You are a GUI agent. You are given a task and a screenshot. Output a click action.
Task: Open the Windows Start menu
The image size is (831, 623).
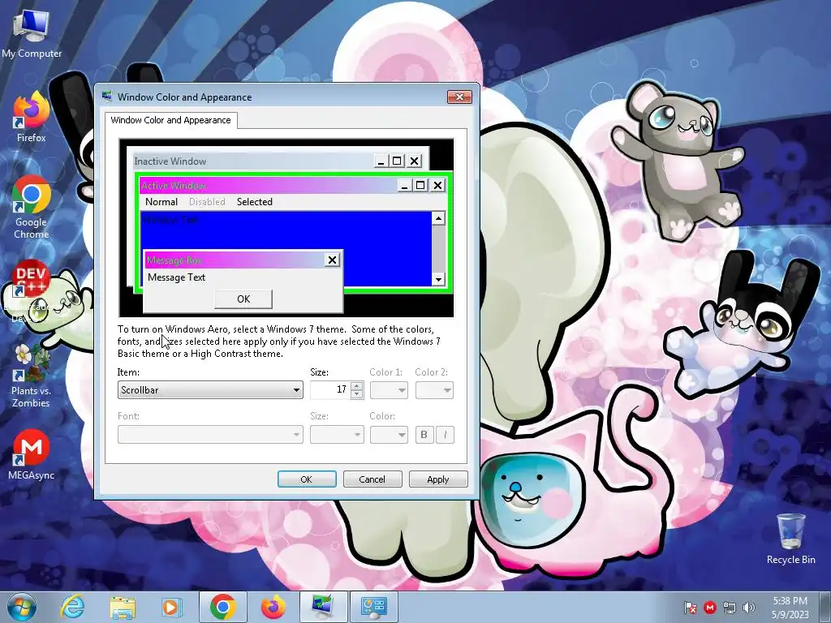[22, 608]
